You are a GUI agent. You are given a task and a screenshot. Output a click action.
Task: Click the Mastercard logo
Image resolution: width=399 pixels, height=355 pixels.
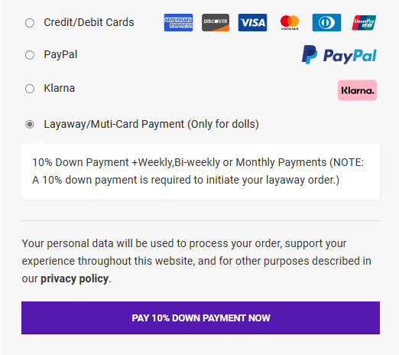pos(290,23)
